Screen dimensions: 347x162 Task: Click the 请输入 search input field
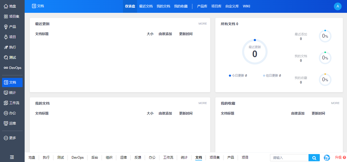click(289, 158)
